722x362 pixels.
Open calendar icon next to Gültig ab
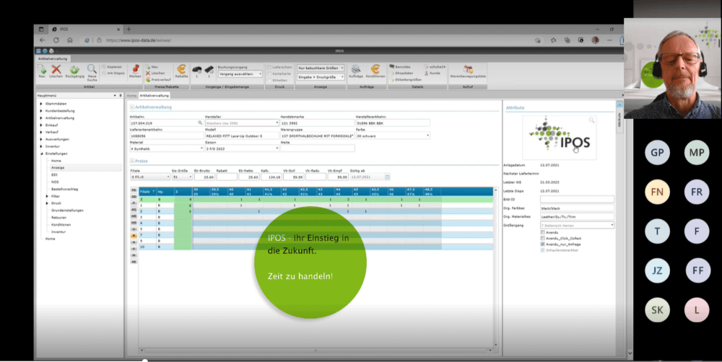[387, 177]
